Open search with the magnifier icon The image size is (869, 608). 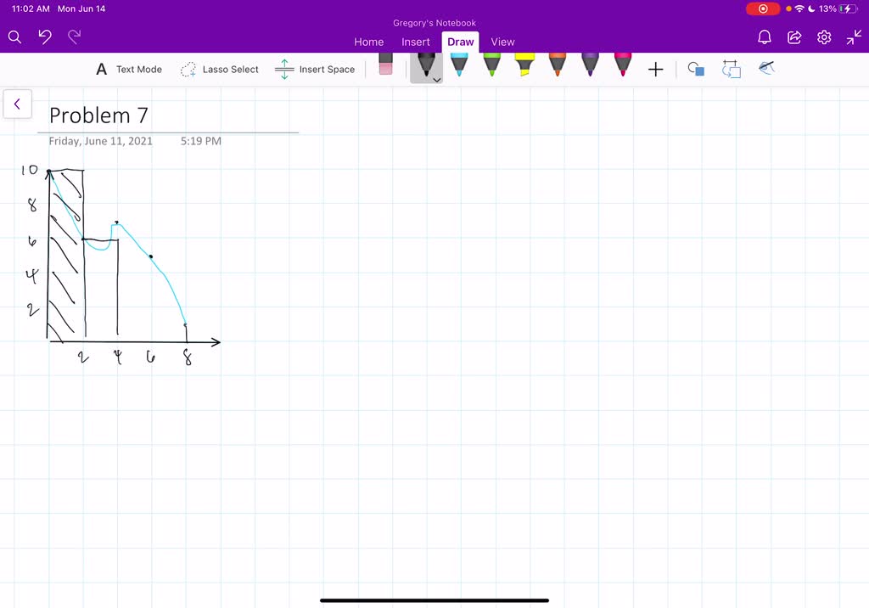[x=14, y=37]
